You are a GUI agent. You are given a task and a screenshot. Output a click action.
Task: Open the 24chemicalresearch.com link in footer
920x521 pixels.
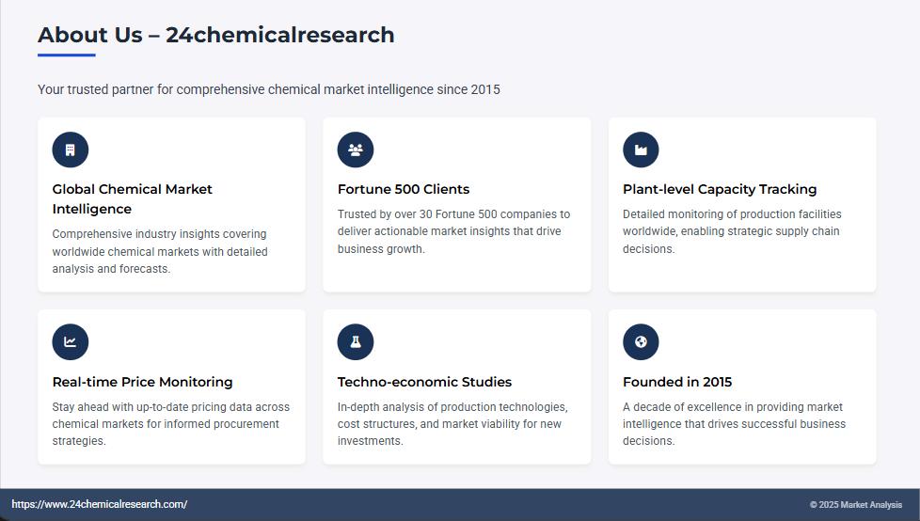tap(100, 504)
